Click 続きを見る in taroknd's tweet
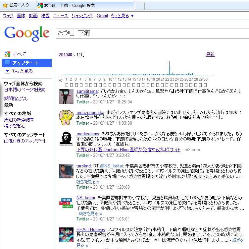Viewport: 249px width, 249px height. click(x=88, y=182)
